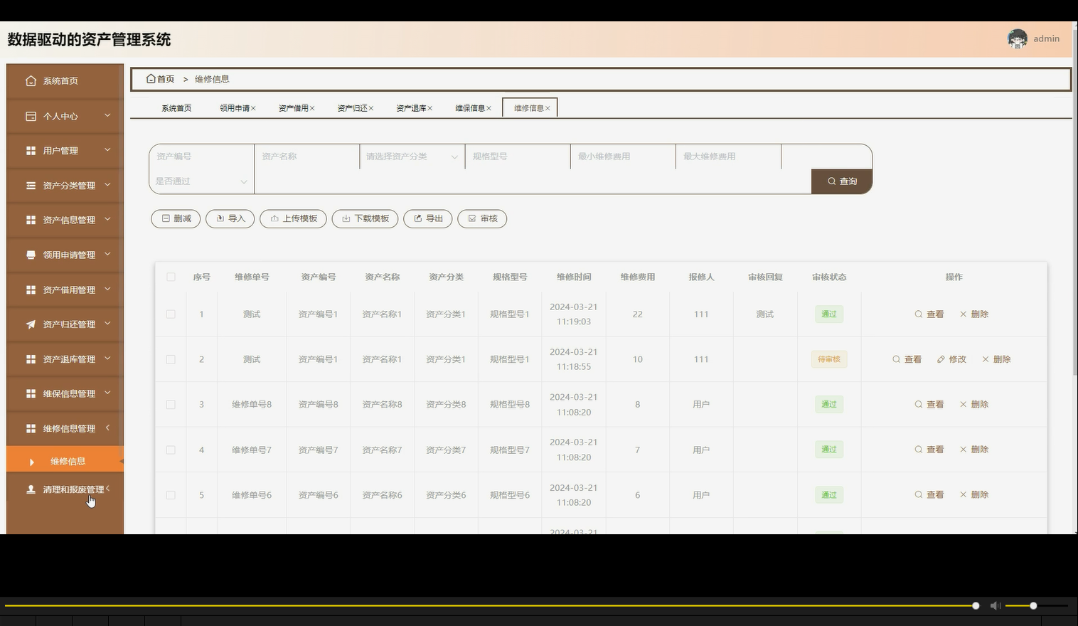Click the 规格型号 search input field
Viewport: 1078px width, 626px height.
pos(518,156)
